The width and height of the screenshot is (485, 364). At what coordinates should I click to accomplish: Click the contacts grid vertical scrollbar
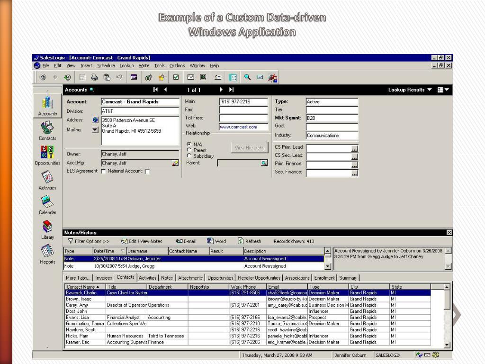447,316
